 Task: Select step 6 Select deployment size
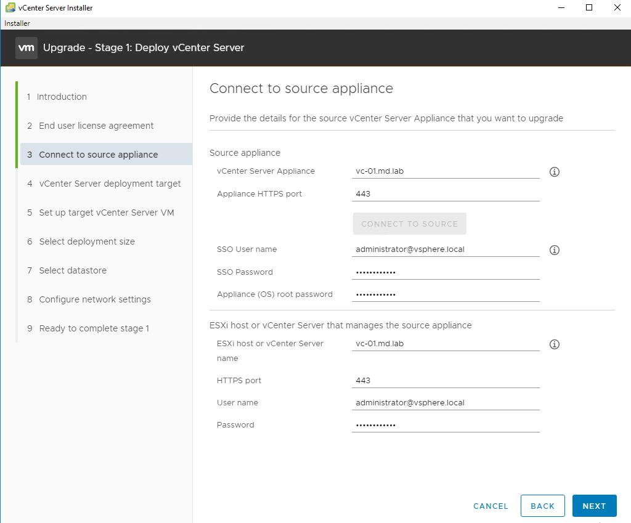pyautogui.click(x=81, y=241)
